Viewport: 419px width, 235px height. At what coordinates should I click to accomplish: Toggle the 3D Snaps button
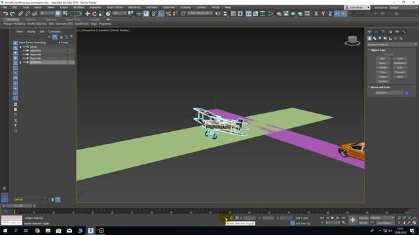pyautogui.click(x=154, y=14)
